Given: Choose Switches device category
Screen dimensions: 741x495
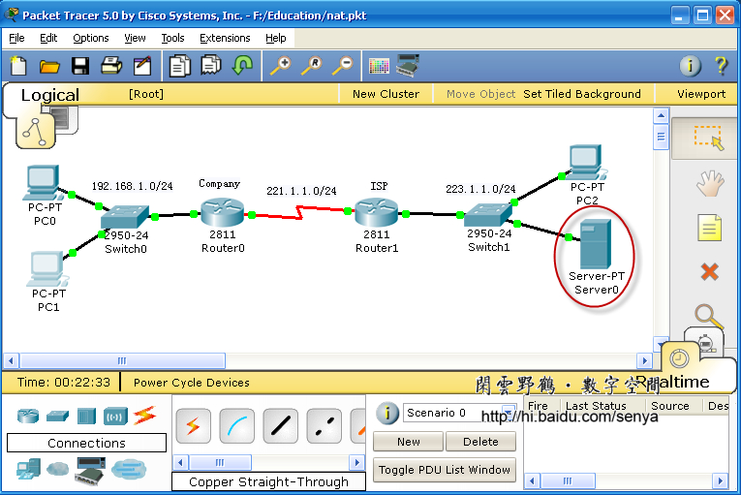Looking at the screenshot, I should [58, 416].
